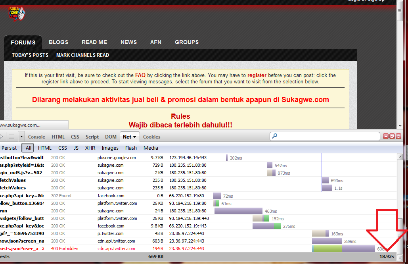Select the All request filter
This screenshot has height=264, width=408.
tap(29, 148)
